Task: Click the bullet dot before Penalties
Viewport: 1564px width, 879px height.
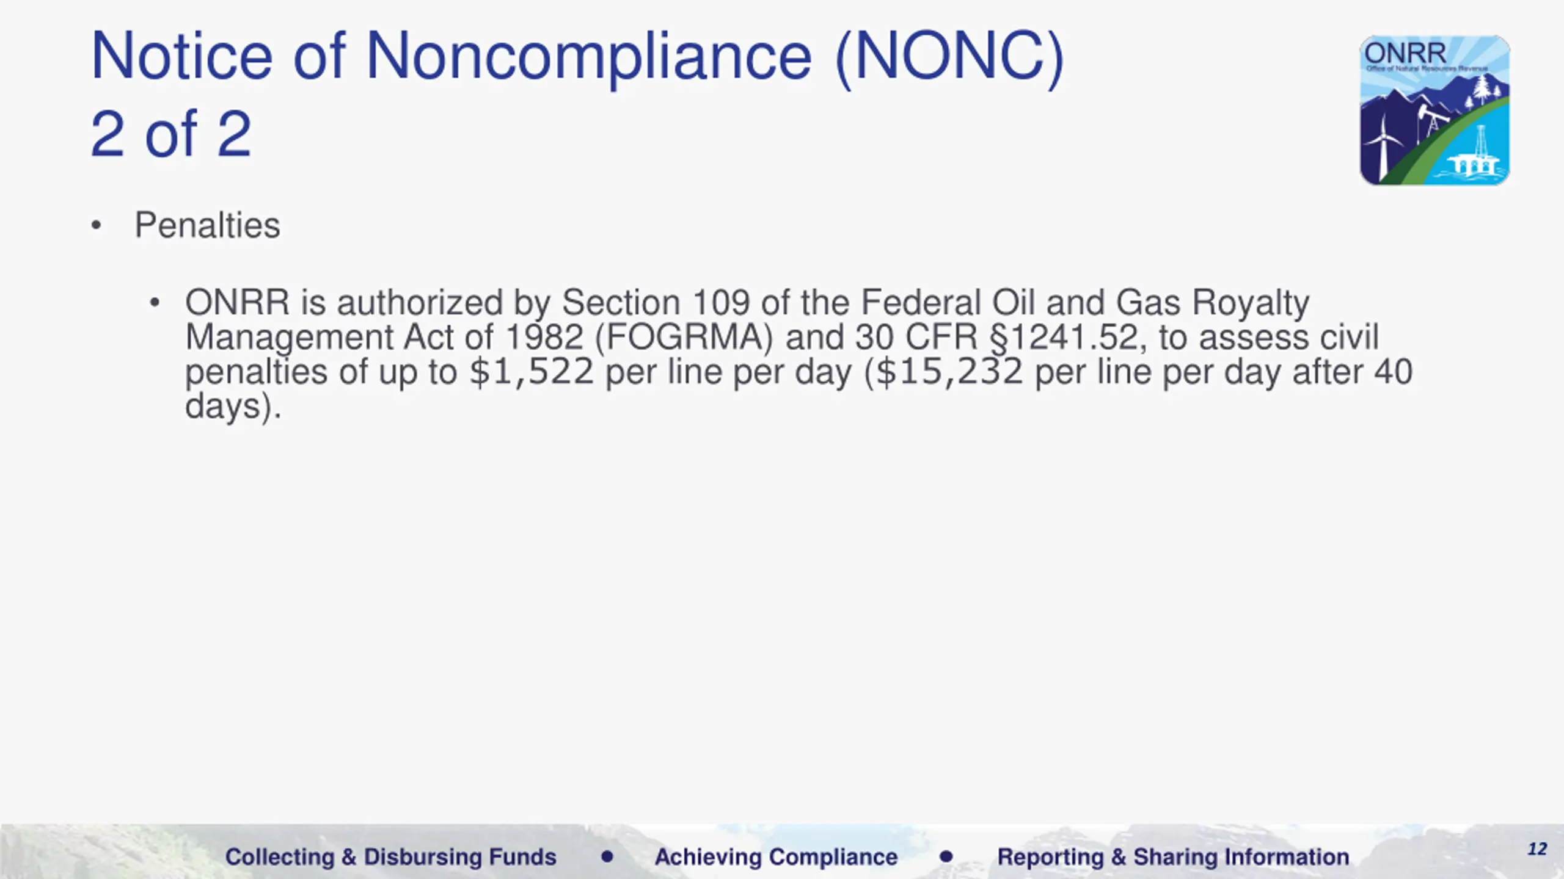Action: 96,226
